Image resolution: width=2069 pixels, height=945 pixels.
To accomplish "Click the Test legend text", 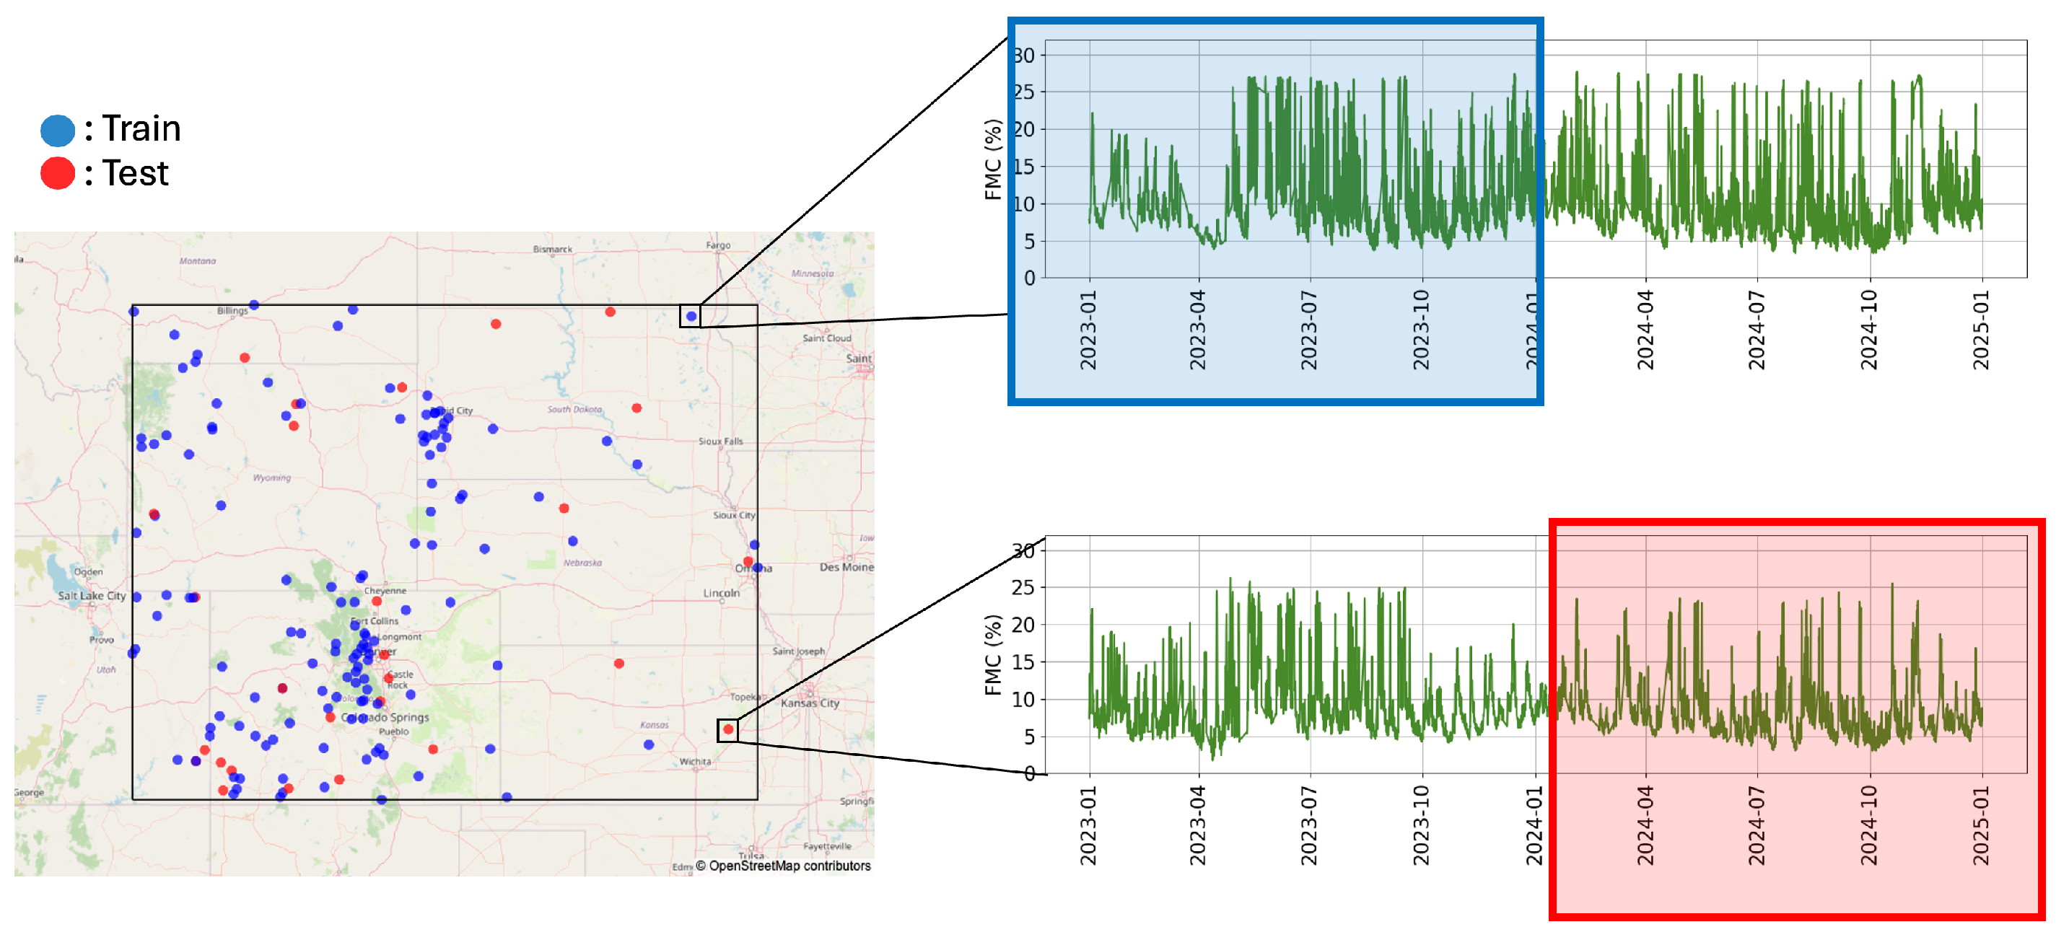I will (x=135, y=173).
